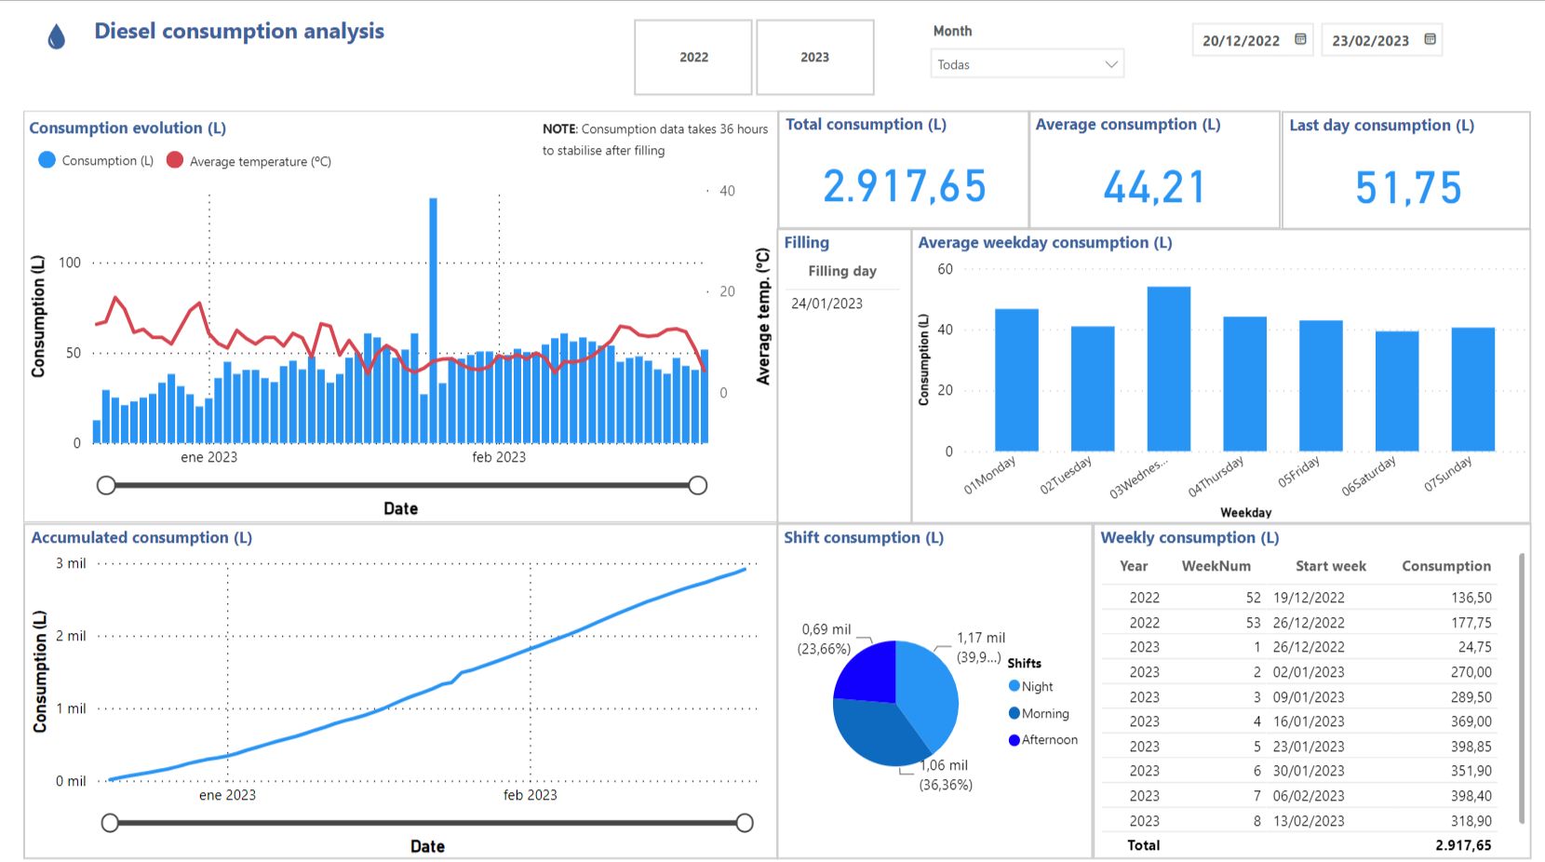This screenshot has width=1545, height=862.
Task: Click the Consumption (L) blue legend marker
Action: (x=47, y=160)
